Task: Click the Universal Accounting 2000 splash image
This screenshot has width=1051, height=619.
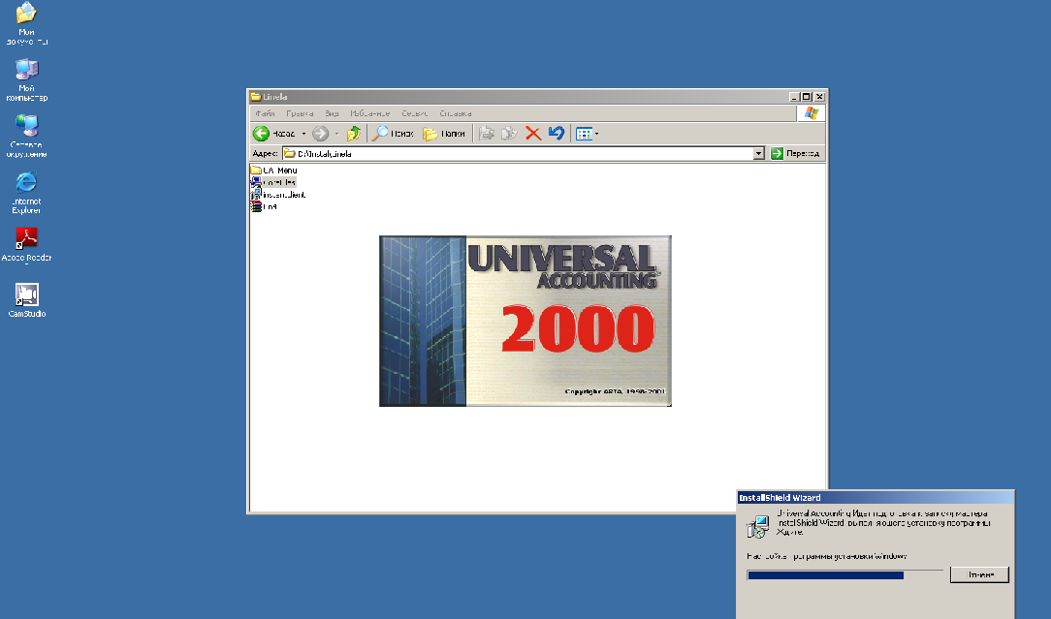Action: 525,321
